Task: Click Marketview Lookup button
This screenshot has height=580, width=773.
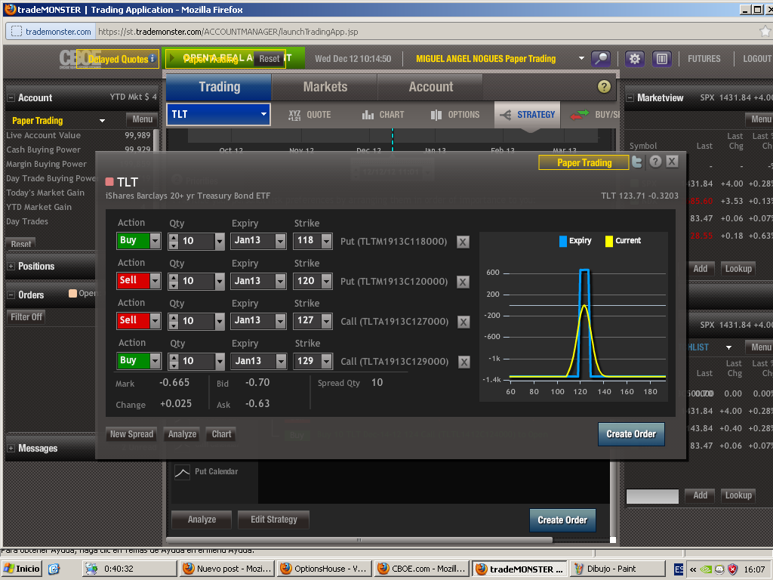Action: [x=738, y=269]
